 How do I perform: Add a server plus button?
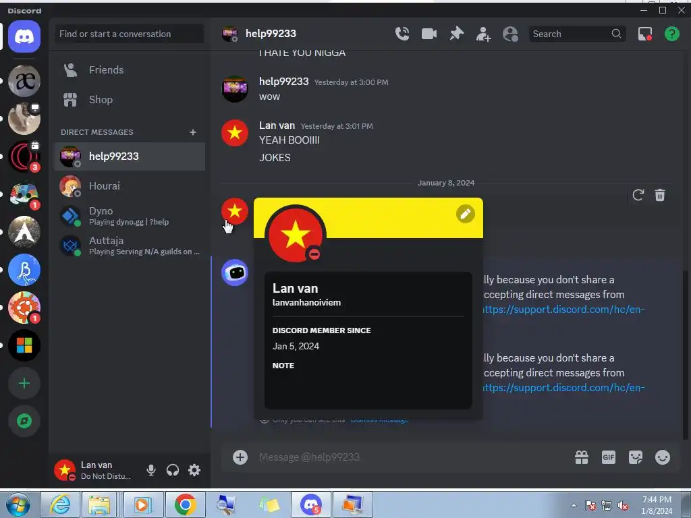(24, 383)
